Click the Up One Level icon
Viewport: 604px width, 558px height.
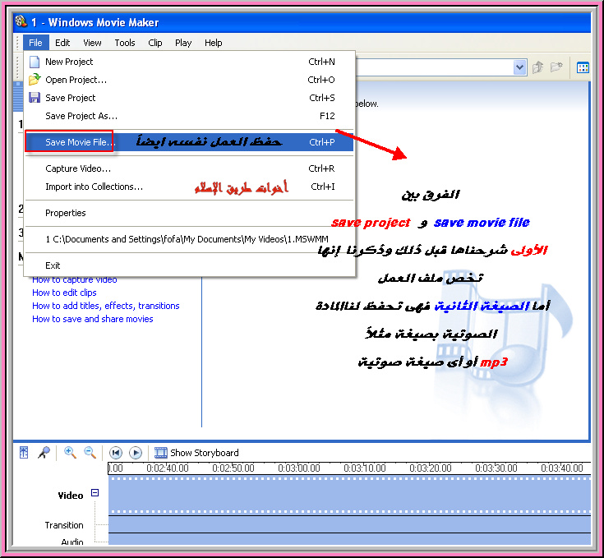pos(538,67)
